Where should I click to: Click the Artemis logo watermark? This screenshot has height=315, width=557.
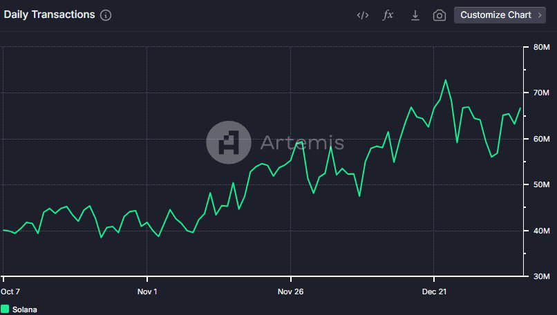229,142
